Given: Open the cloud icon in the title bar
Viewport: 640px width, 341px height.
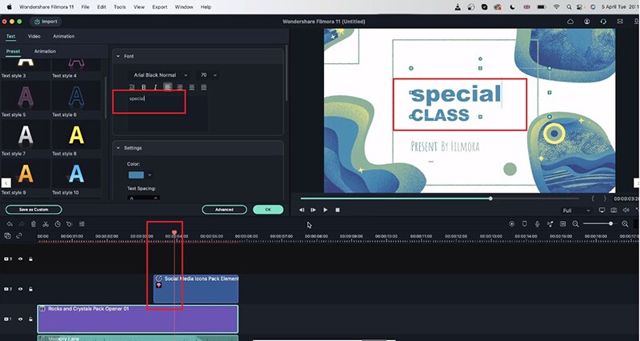Looking at the screenshot, I should (x=570, y=22).
